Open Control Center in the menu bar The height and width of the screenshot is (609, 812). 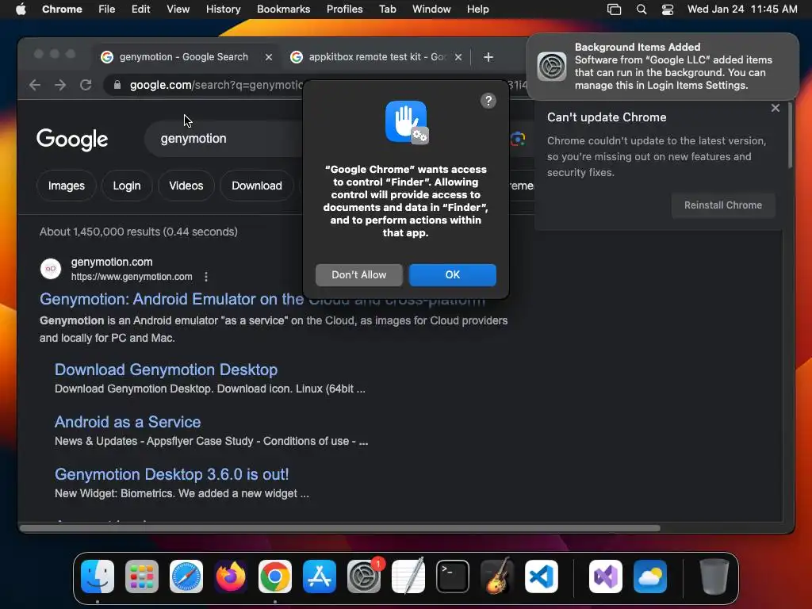(668, 10)
